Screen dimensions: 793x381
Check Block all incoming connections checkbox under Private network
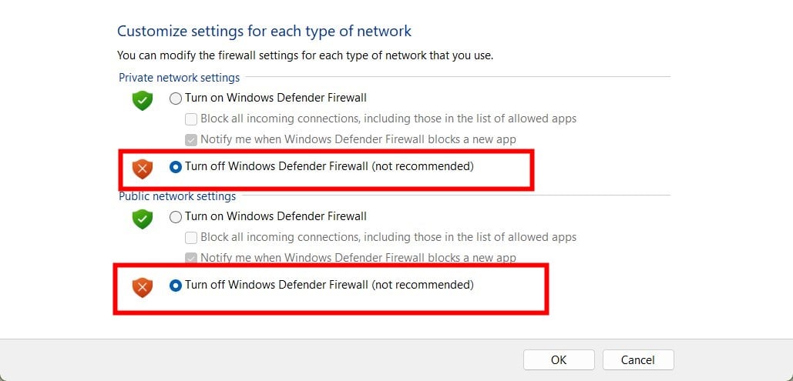191,119
